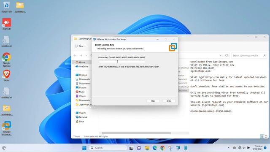Click the taskbar Search box
270x152 pixels.
[x=108, y=148]
